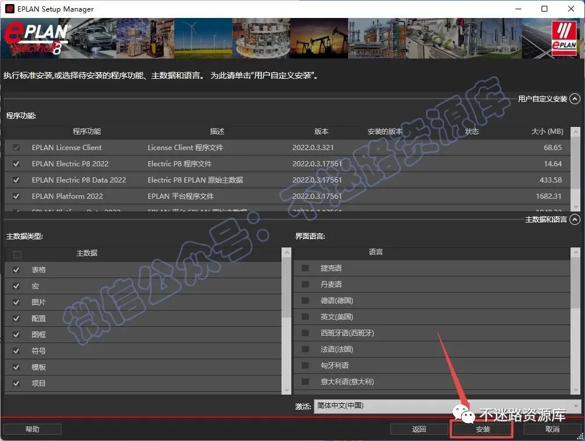Uncheck the 表格 master data checkbox

(x=16, y=269)
